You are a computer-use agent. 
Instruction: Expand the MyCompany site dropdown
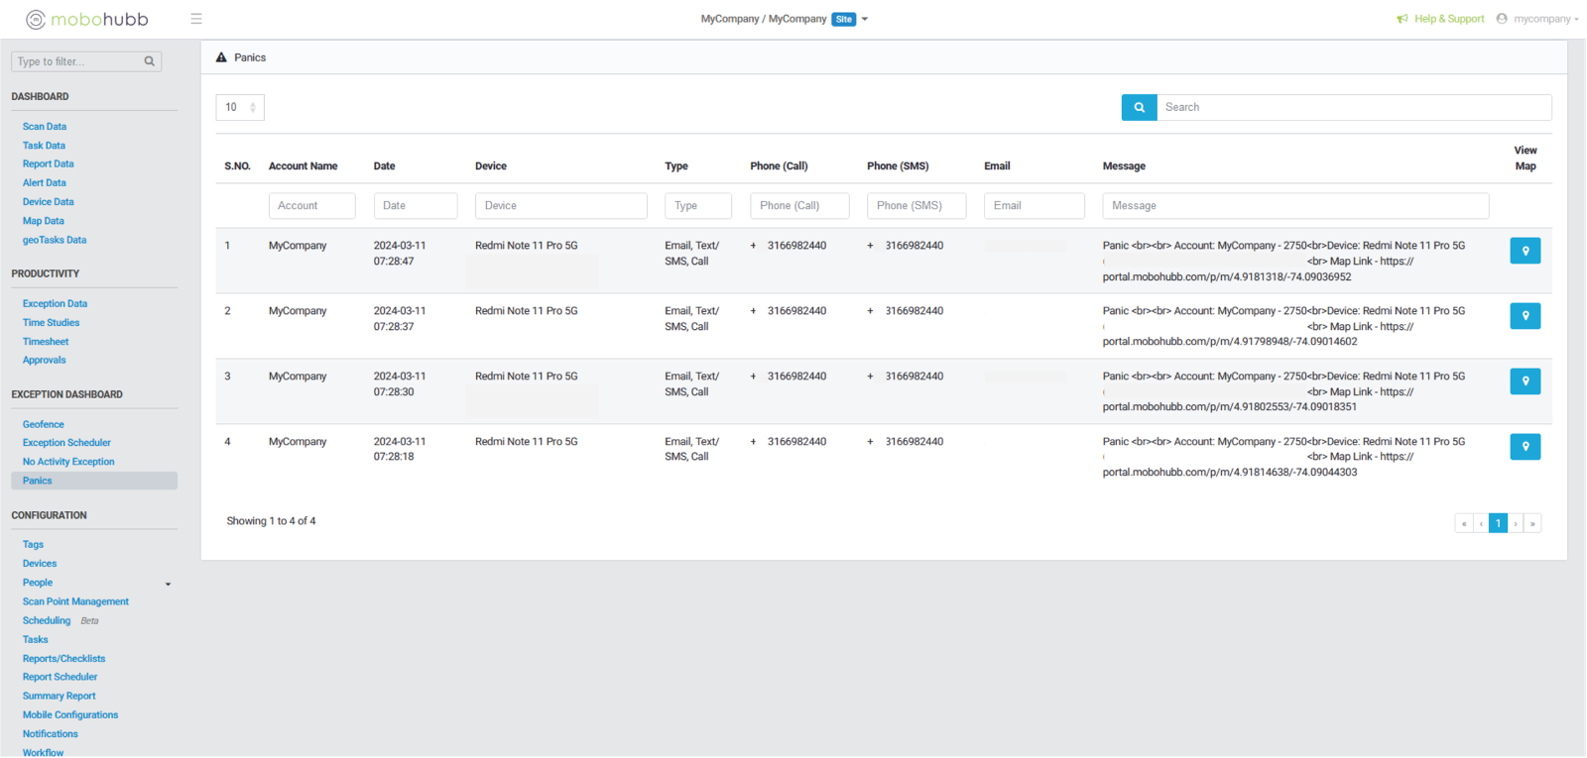coord(865,19)
